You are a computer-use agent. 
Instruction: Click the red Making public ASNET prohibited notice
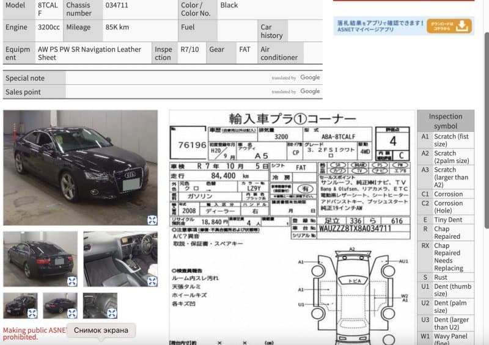coord(35,334)
